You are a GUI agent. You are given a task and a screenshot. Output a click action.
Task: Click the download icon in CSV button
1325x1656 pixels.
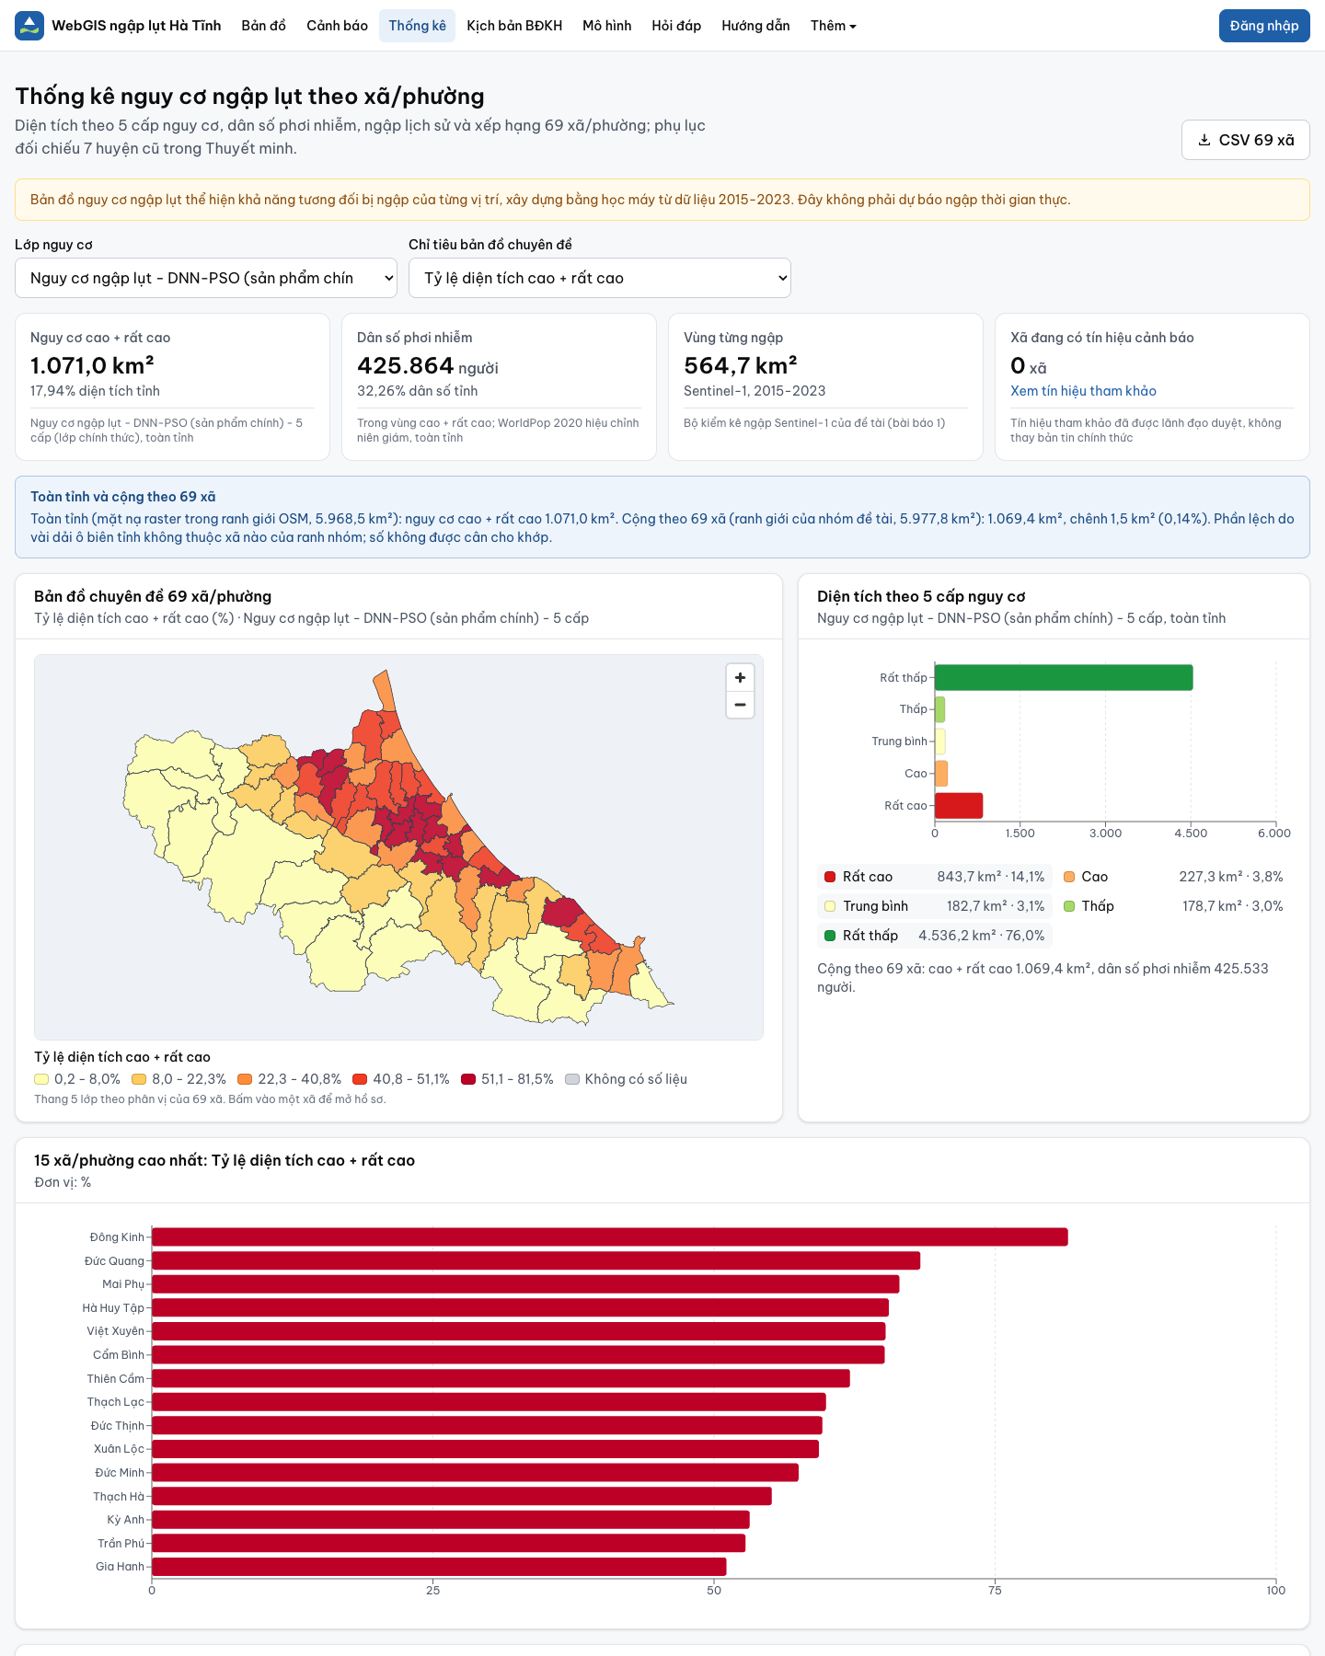(x=1204, y=140)
